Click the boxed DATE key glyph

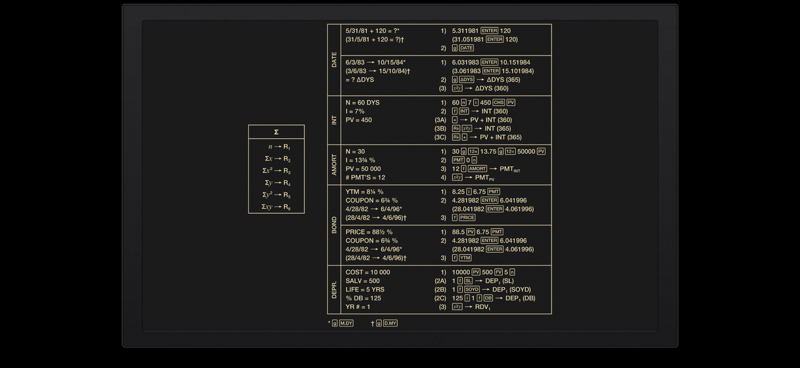[466, 48]
